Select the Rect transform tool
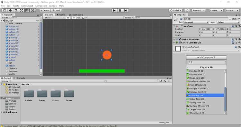 pyautogui.click(x=27, y=11)
